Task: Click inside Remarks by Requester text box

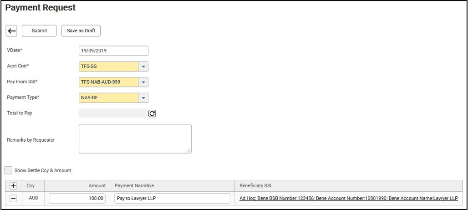Action: pos(135,139)
